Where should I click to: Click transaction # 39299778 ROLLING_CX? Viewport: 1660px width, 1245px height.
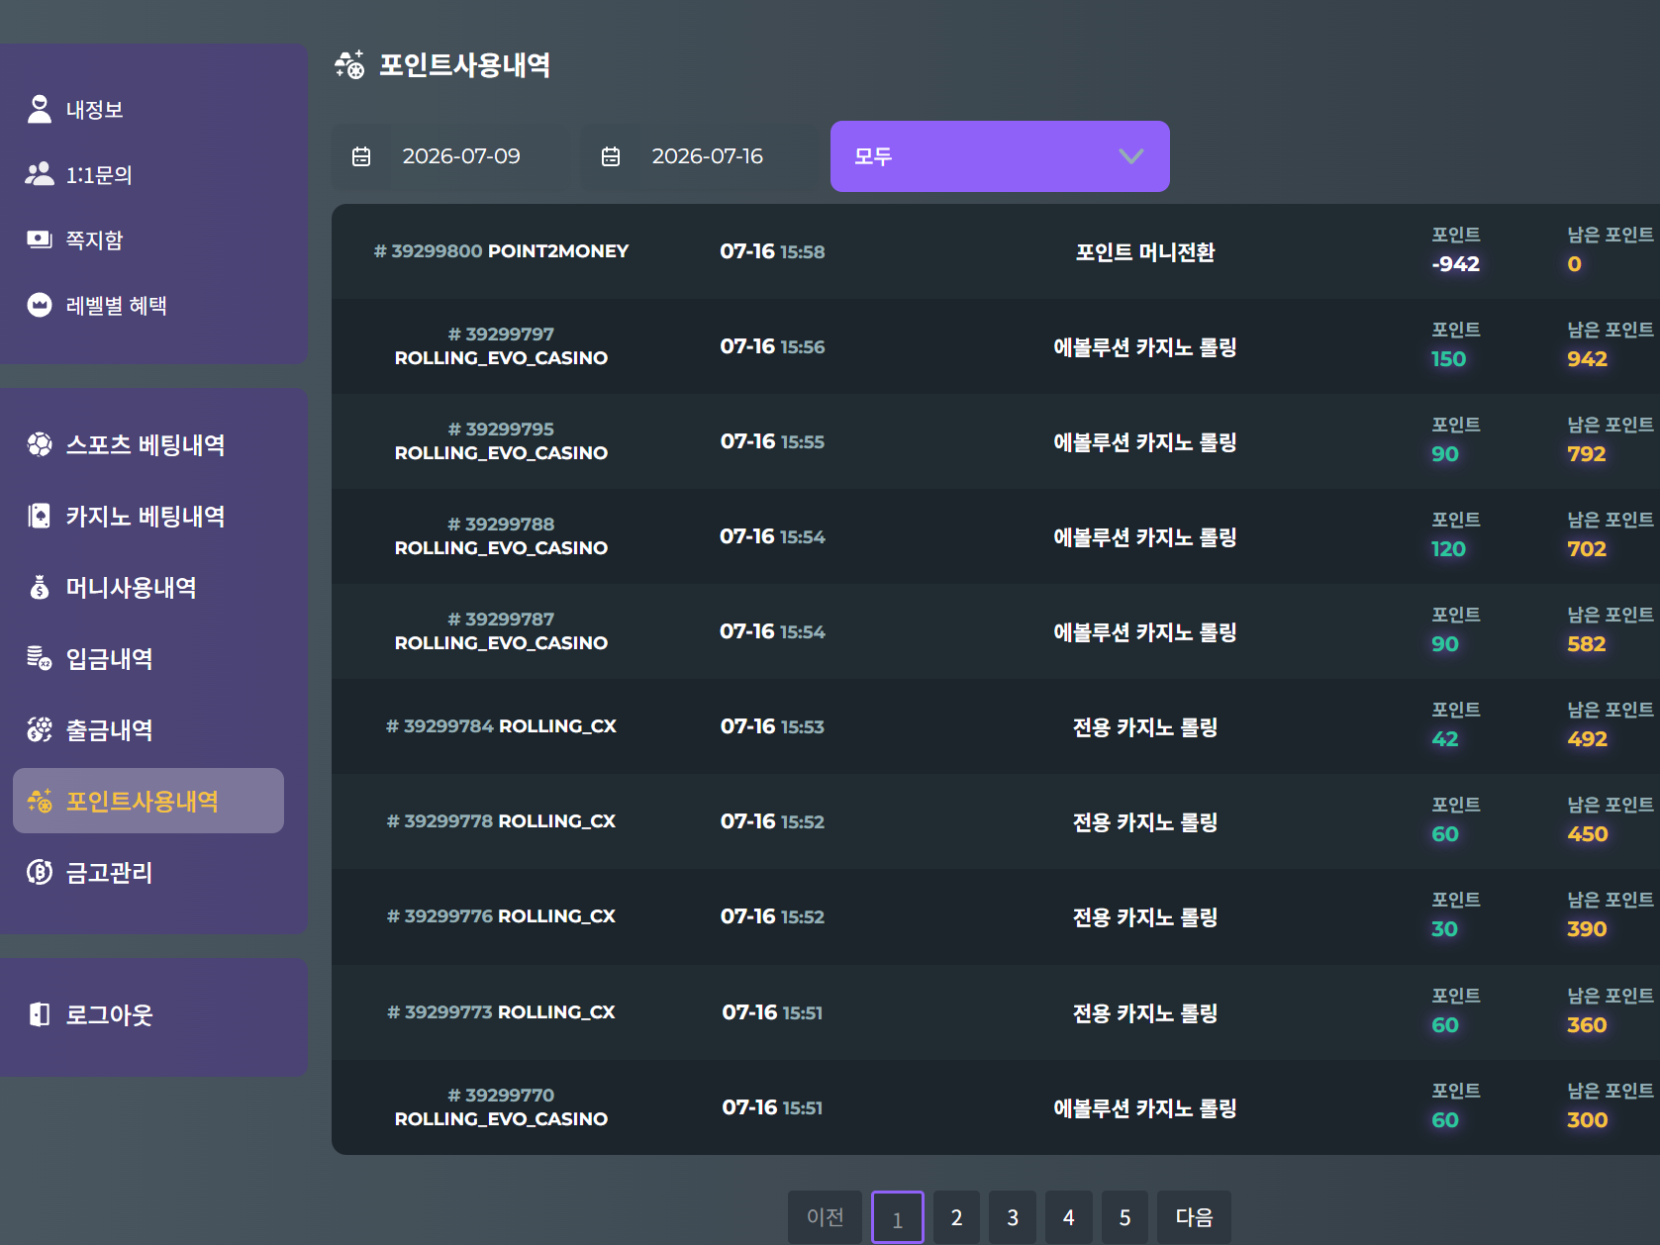coord(501,821)
